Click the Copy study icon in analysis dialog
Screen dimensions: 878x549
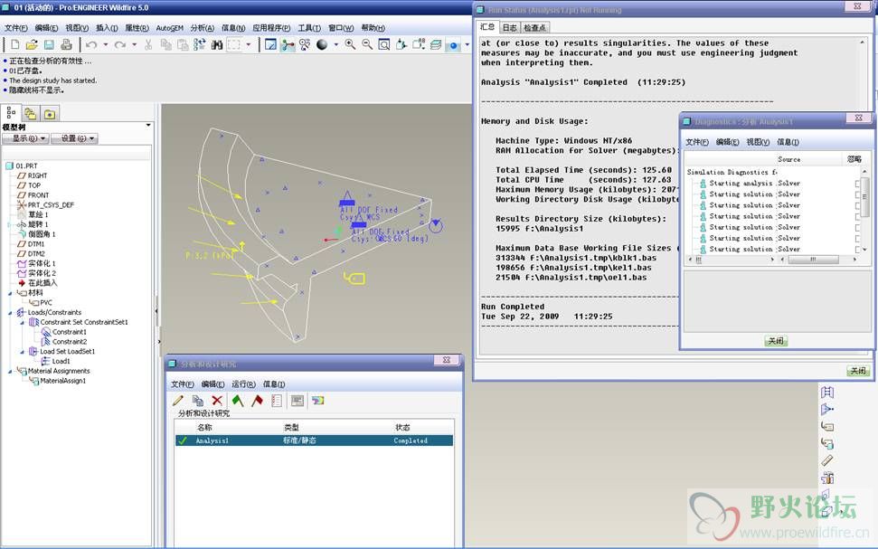(x=198, y=401)
